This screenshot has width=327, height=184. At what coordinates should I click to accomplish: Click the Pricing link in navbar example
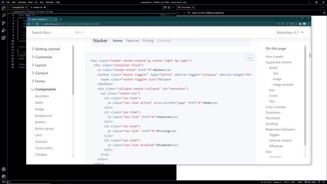coord(148,41)
